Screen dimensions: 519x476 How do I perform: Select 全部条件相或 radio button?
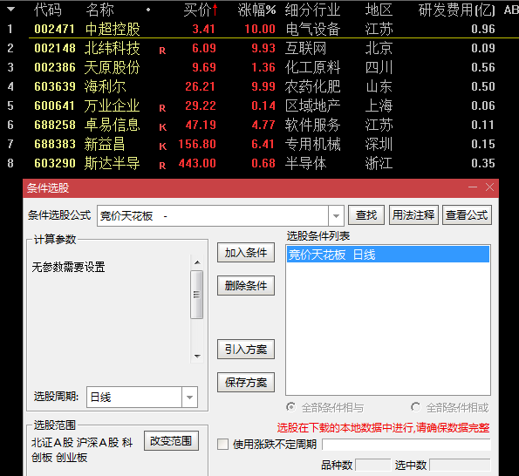coord(416,407)
